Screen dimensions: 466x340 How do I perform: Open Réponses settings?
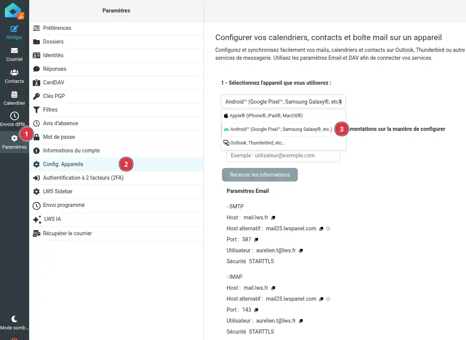pos(116,69)
